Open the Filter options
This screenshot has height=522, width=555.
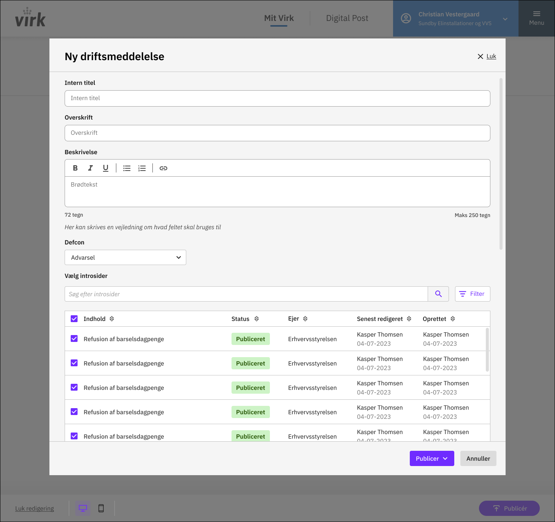point(473,294)
